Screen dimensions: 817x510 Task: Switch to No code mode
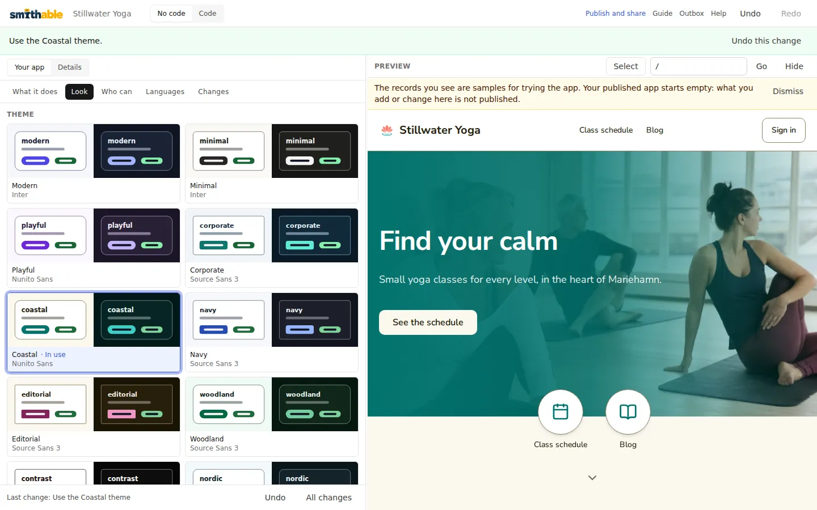pyautogui.click(x=171, y=14)
